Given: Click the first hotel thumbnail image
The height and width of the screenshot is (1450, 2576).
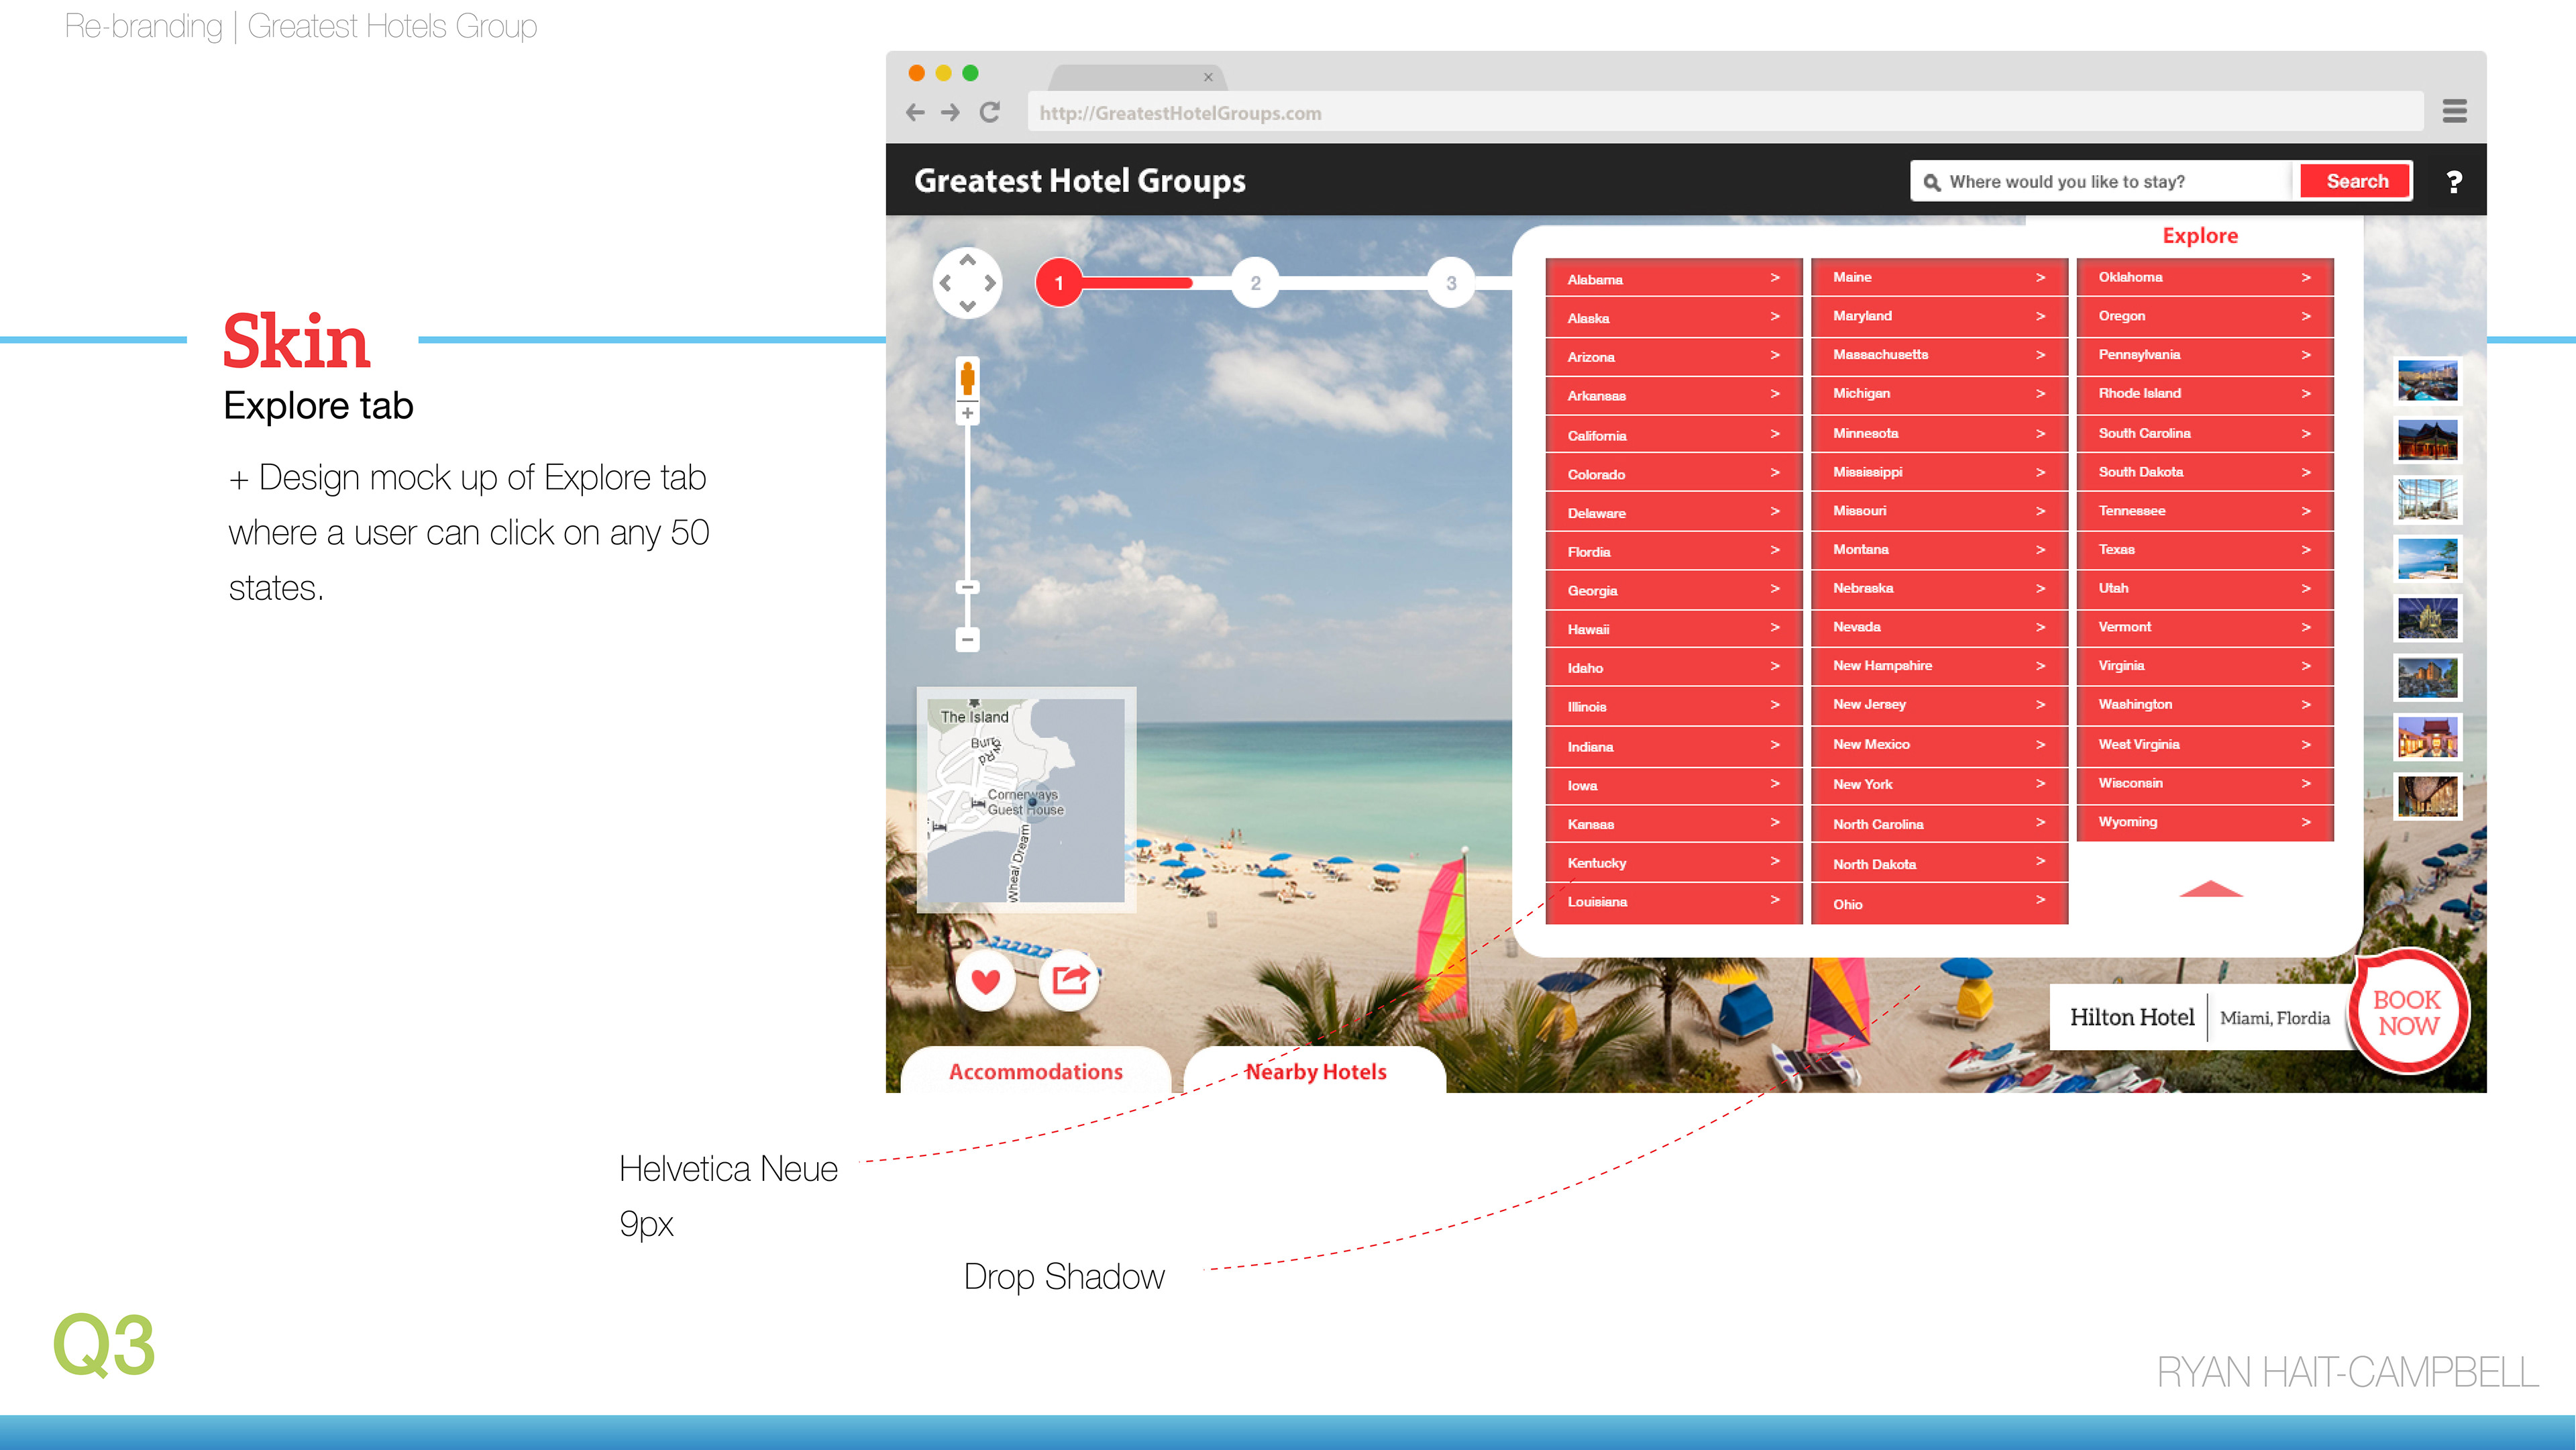Looking at the screenshot, I should pyautogui.click(x=2427, y=380).
